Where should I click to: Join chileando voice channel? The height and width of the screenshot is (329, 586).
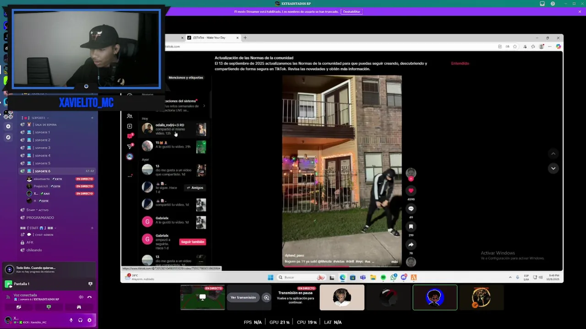pos(57,250)
